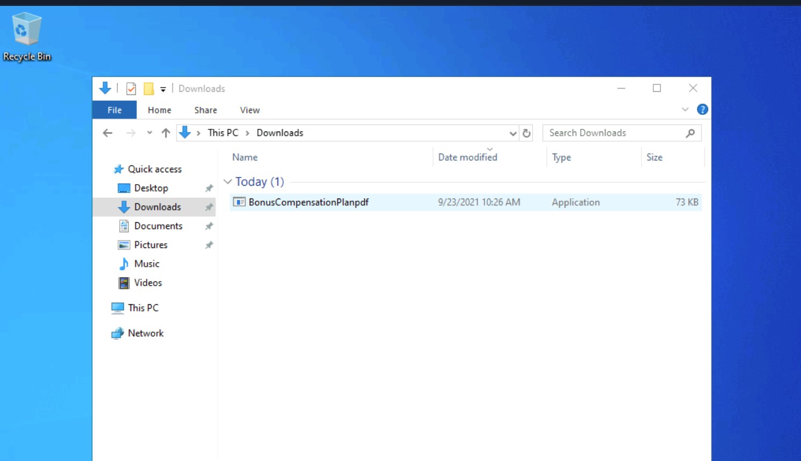
Task: Expand the address bar history dropdown
Action: tap(513, 133)
